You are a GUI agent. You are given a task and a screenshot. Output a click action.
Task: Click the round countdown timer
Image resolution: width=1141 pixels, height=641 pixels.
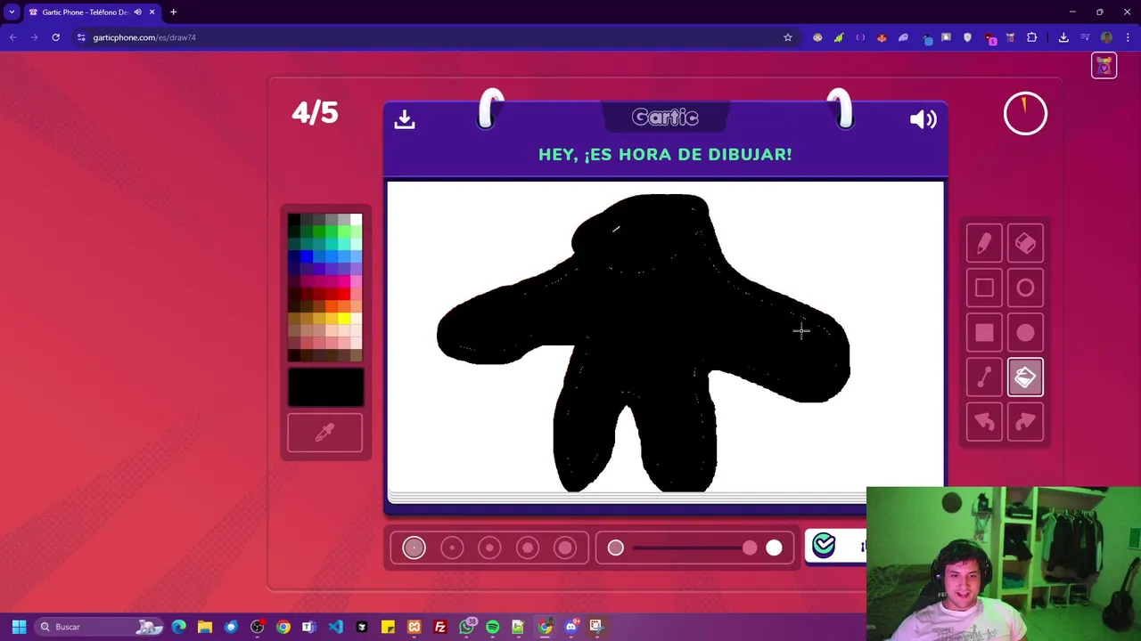(x=1025, y=114)
